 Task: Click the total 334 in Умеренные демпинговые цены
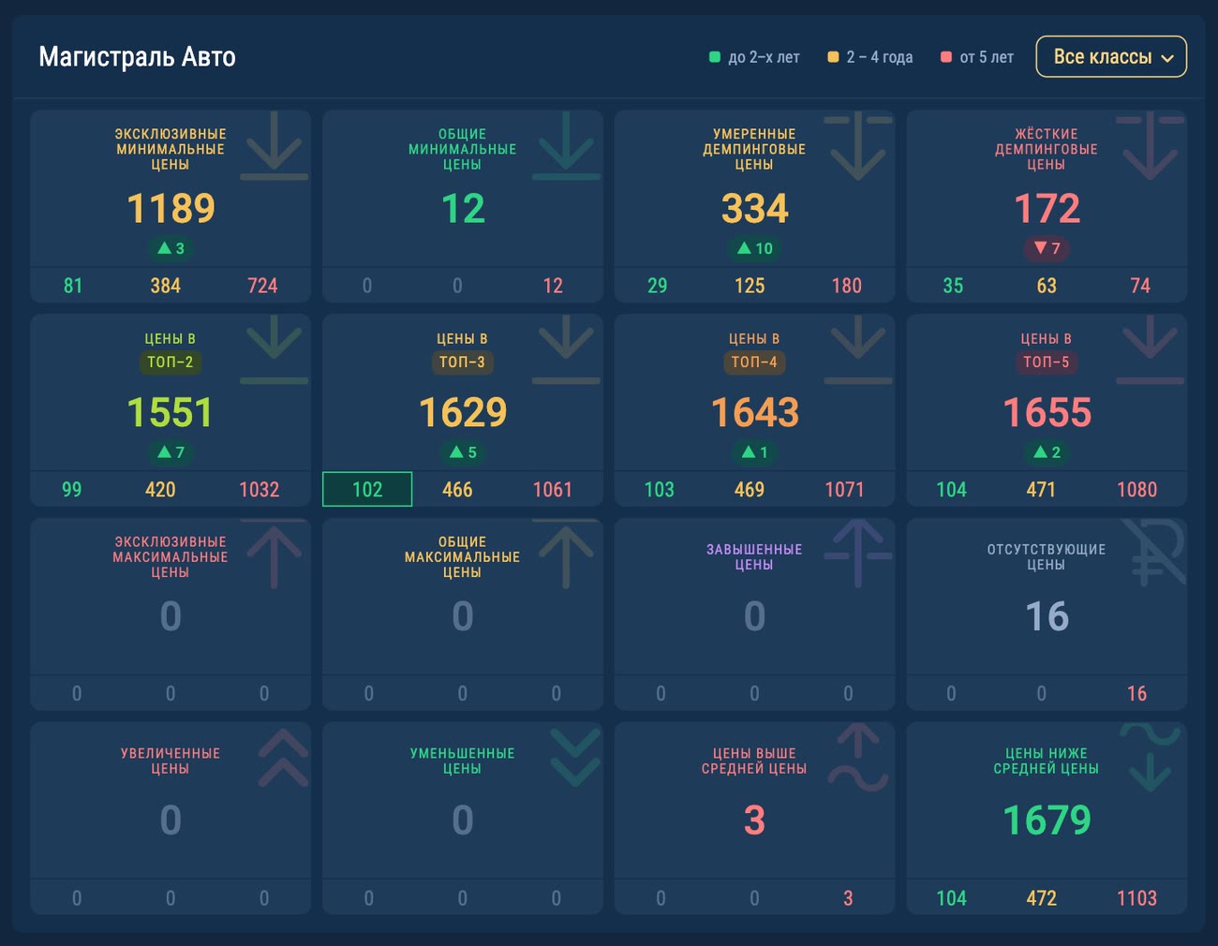point(754,208)
